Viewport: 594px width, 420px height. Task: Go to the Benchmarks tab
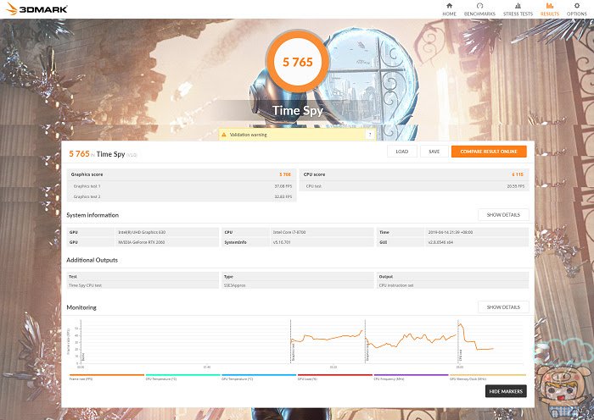click(479, 9)
